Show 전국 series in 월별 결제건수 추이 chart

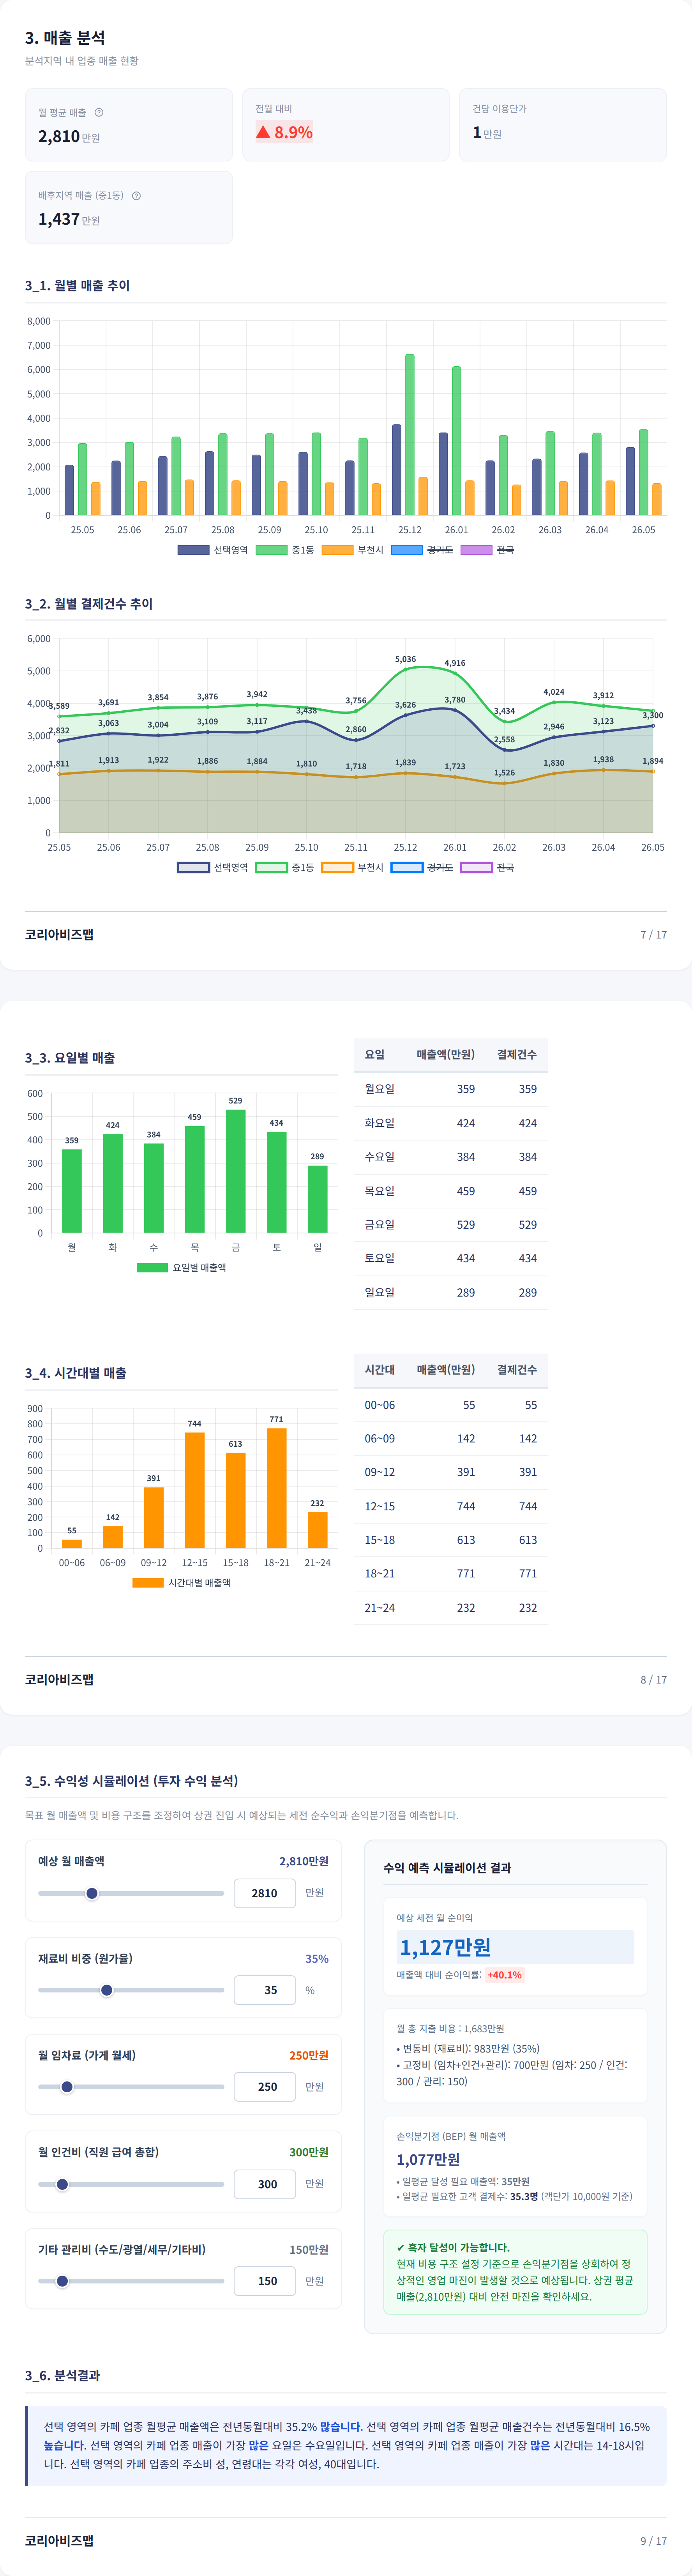click(x=487, y=867)
